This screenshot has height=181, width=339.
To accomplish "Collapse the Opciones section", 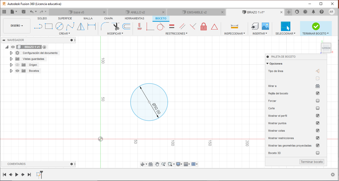I will coord(267,64).
